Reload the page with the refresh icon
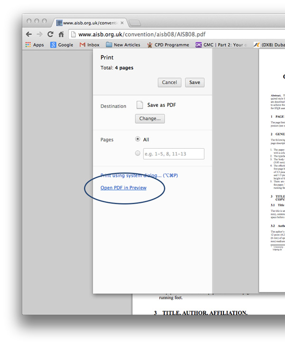Screen dimensions: 285x345 click(50, 34)
